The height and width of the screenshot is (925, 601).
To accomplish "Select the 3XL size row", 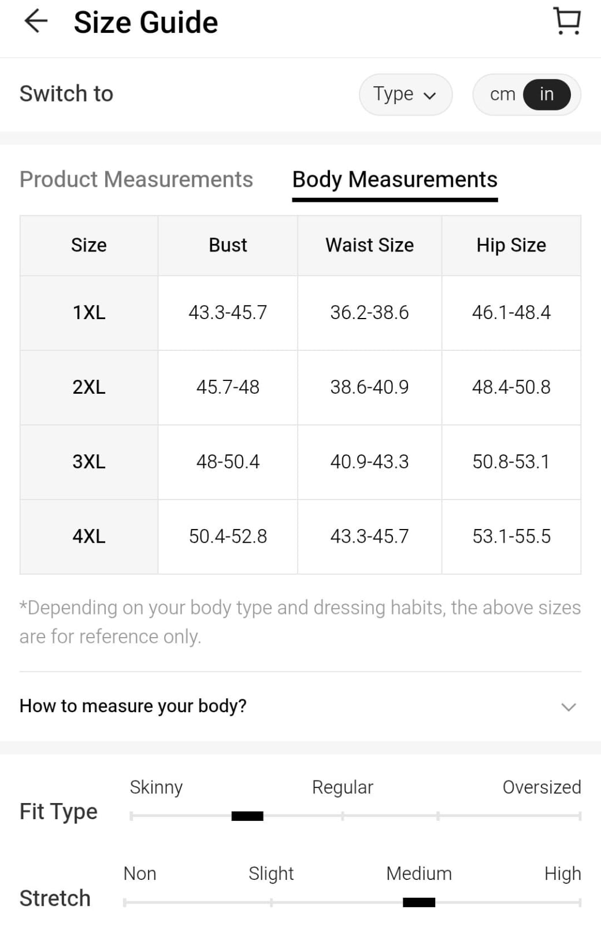I will 89,461.
